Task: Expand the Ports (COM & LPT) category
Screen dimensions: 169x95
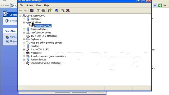Action: 24,49
